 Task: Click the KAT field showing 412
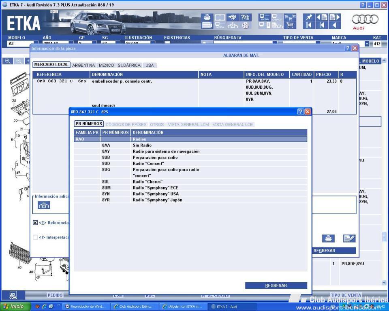click(x=377, y=44)
